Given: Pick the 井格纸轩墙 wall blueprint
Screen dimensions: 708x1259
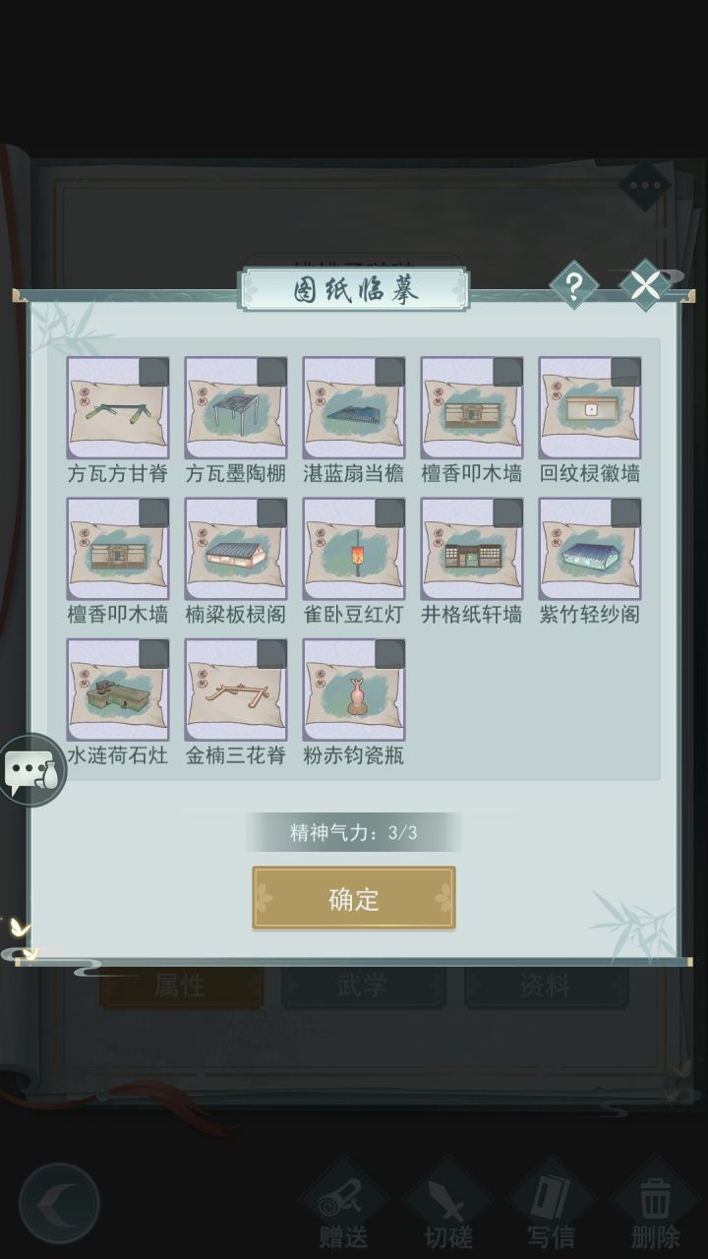Looking at the screenshot, I should tap(472, 549).
